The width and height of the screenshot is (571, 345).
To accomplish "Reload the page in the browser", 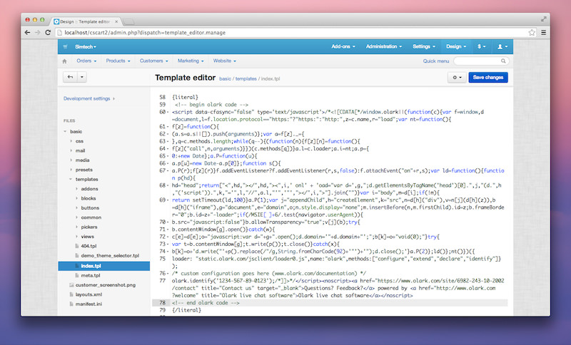I will point(49,32).
